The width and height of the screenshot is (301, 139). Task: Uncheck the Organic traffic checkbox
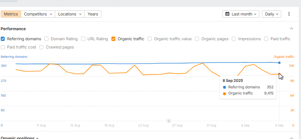[114, 39]
